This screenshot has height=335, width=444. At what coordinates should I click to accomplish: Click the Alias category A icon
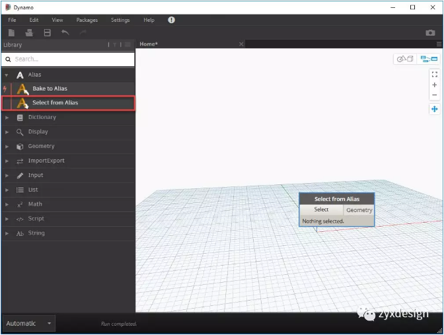coord(20,75)
